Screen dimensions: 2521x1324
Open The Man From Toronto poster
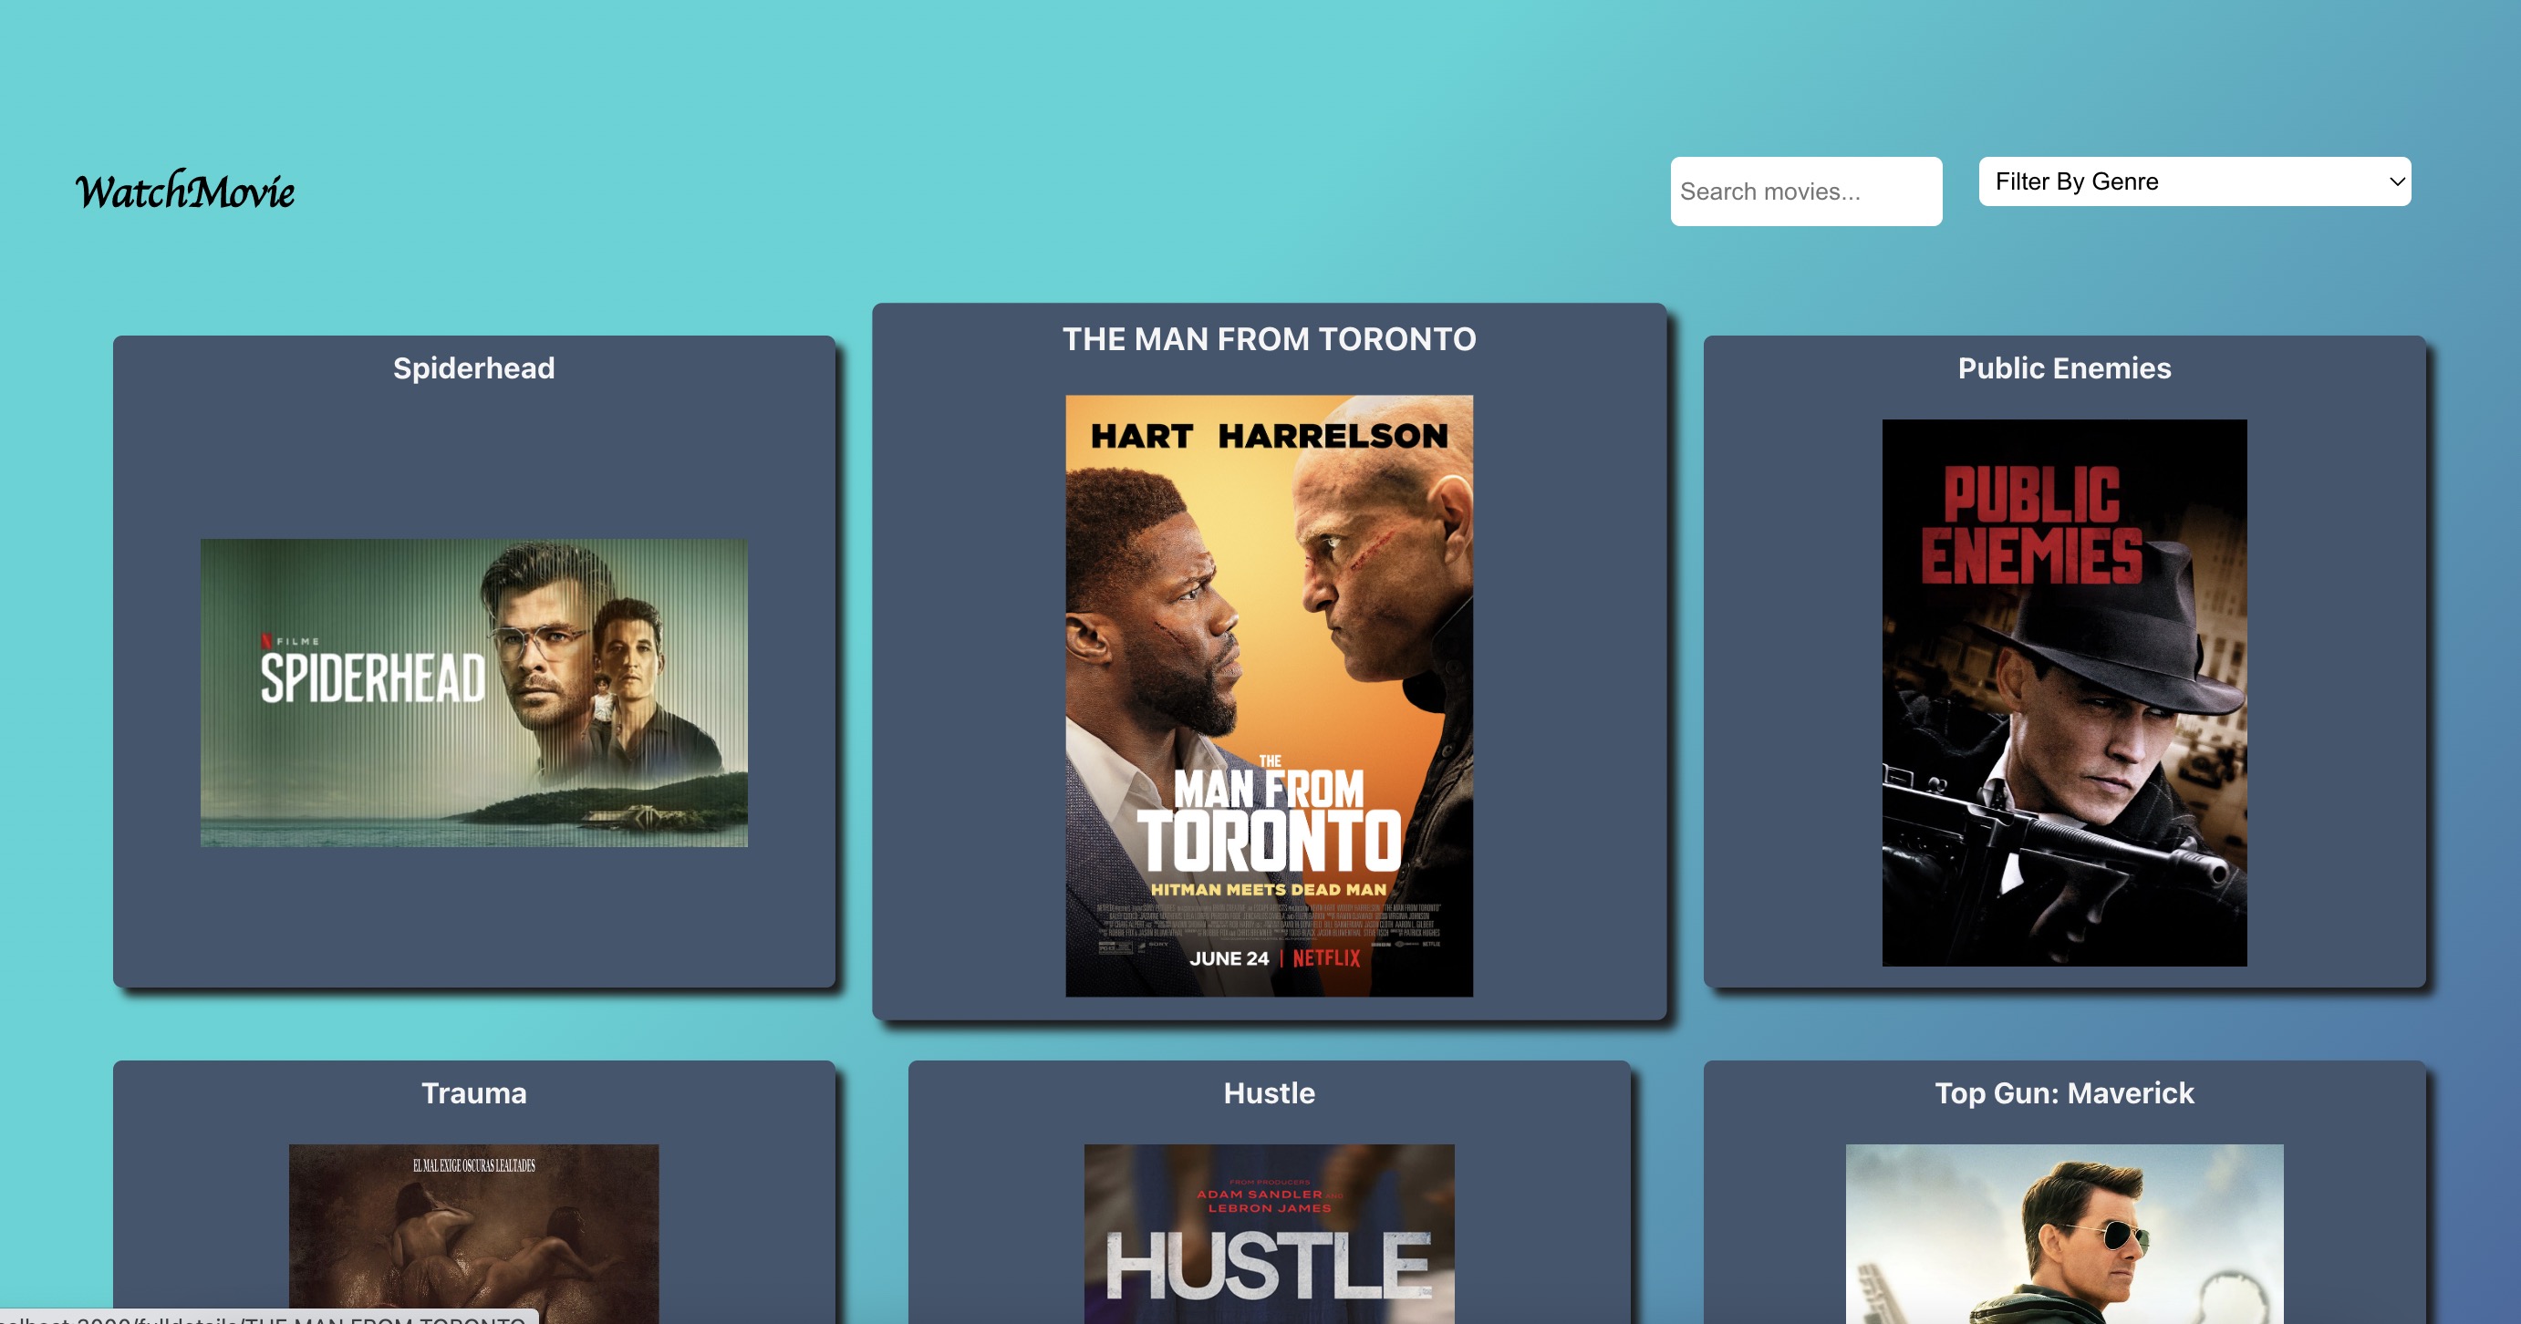[1269, 696]
